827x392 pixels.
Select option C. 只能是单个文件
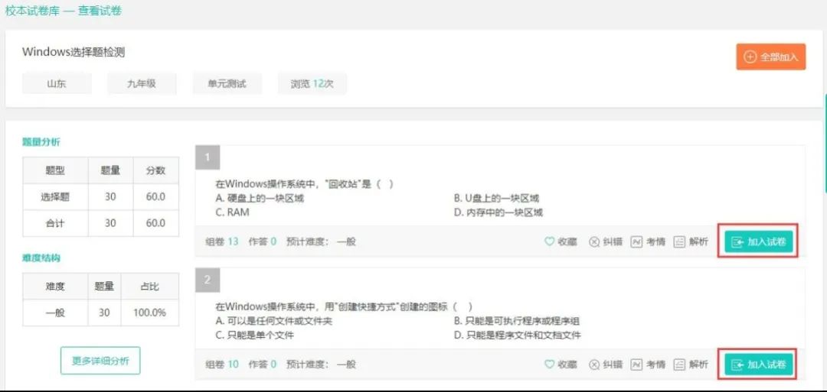coord(255,335)
